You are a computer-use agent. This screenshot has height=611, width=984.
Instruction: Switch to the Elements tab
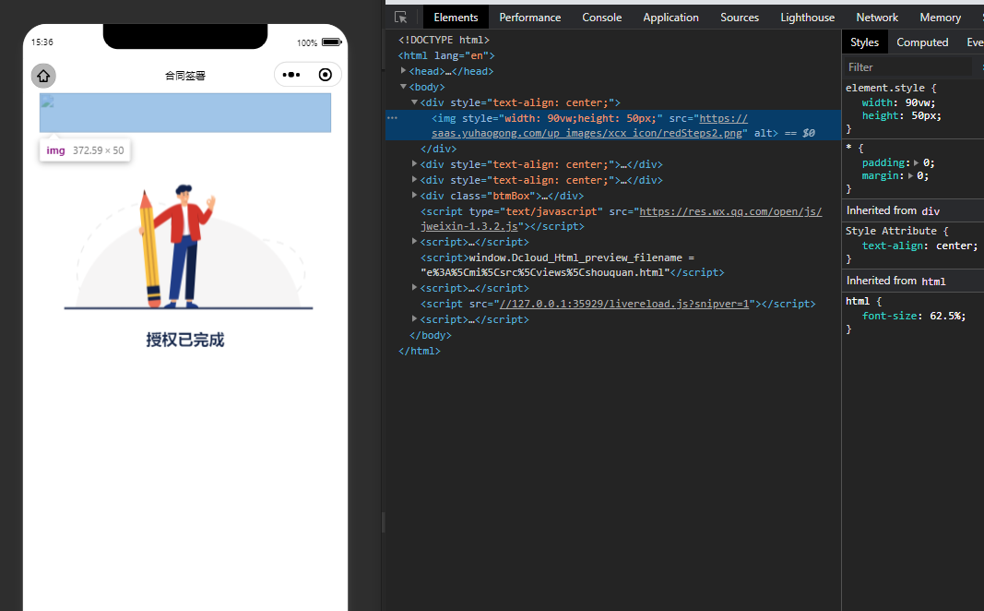(456, 18)
